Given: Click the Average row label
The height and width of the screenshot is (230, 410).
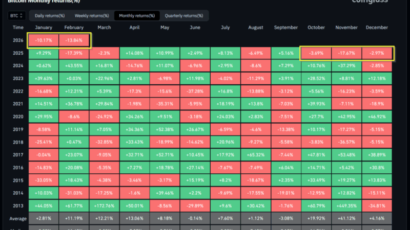Looking at the screenshot, I should 18,219.
